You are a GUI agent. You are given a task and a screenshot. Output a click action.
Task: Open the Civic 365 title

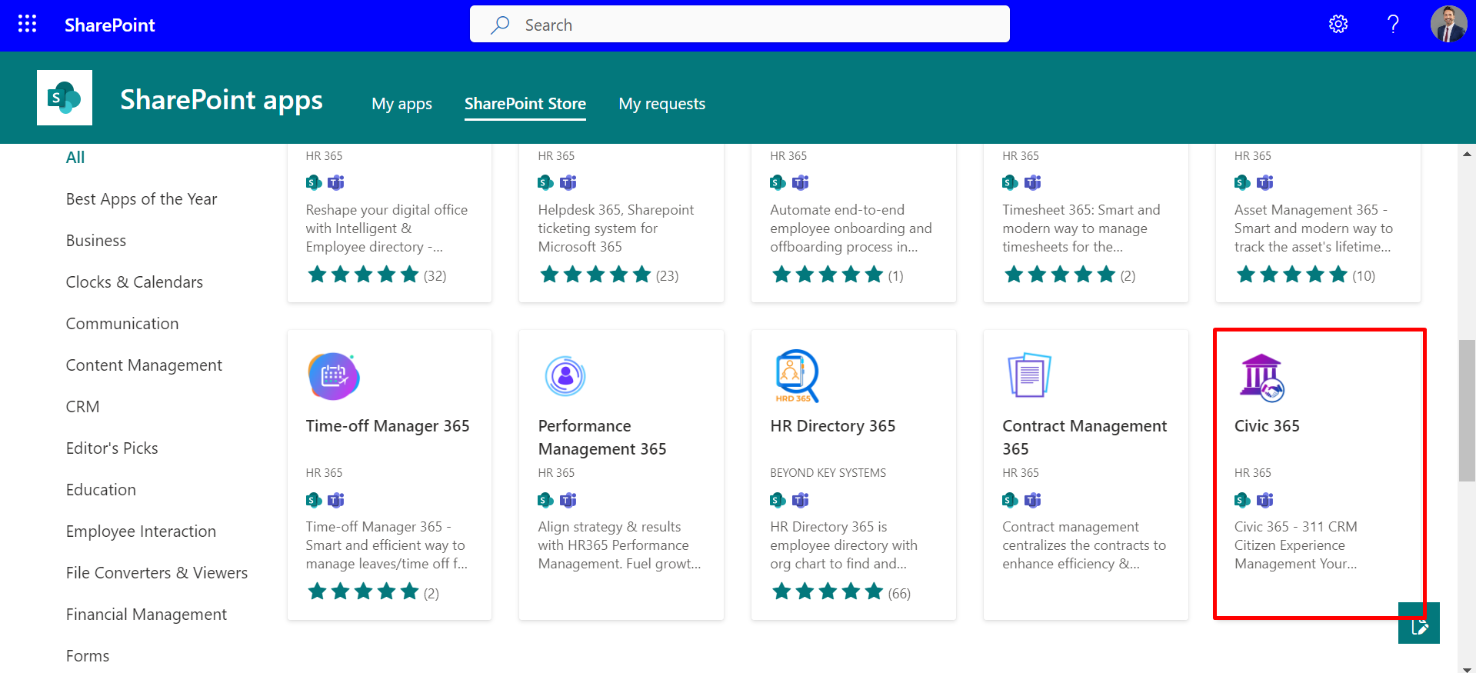pos(1267,426)
